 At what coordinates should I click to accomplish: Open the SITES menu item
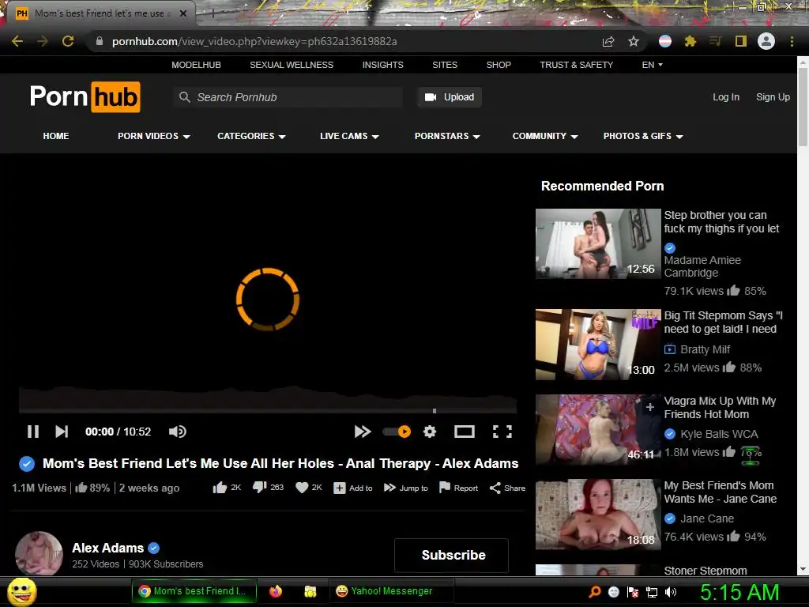tap(445, 65)
